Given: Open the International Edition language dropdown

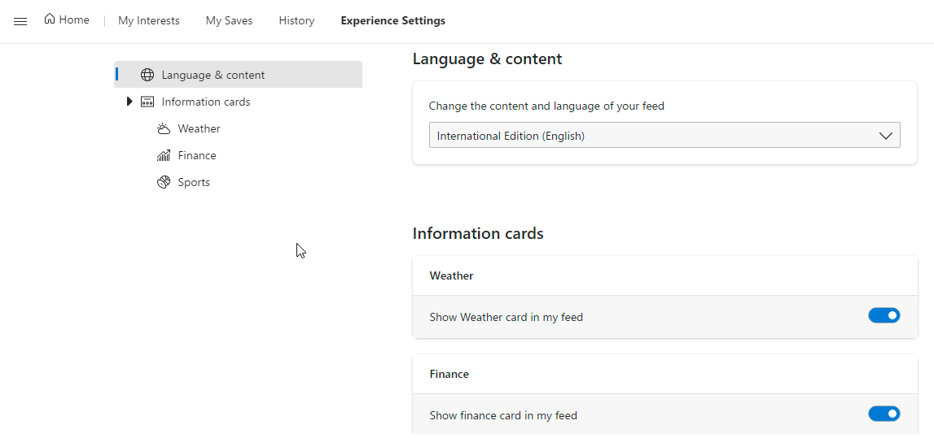Looking at the screenshot, I should coord(651,136).
